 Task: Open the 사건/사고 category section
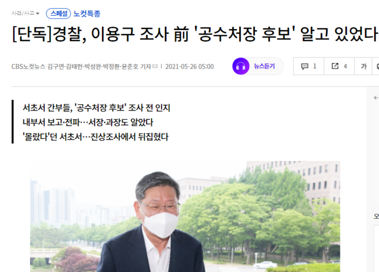point(23,13)
